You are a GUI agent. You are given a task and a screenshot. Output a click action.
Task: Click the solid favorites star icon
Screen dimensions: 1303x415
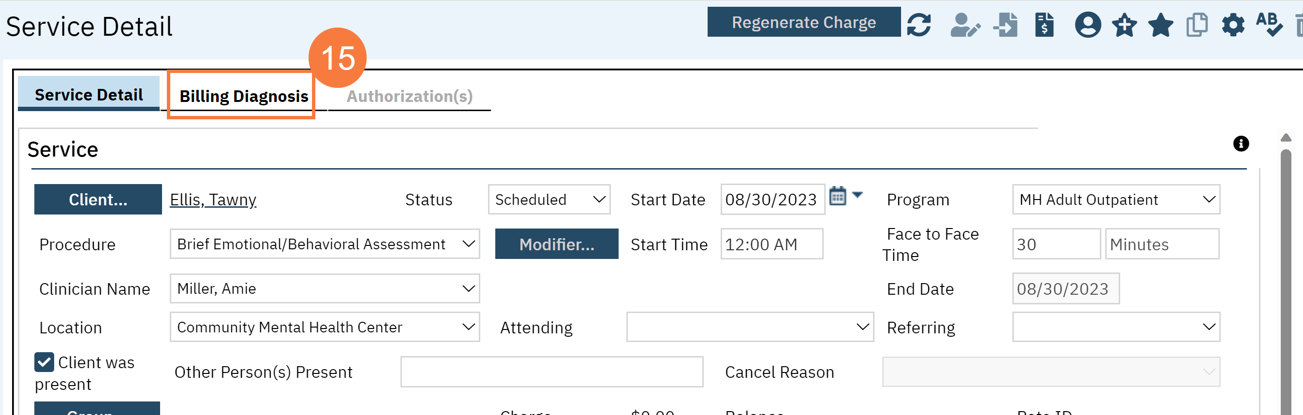tap(1160, 24)
